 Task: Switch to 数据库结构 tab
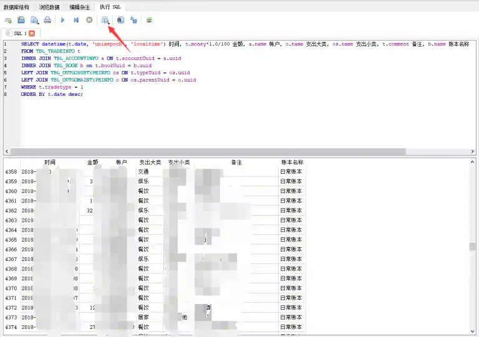pos(16,7)
